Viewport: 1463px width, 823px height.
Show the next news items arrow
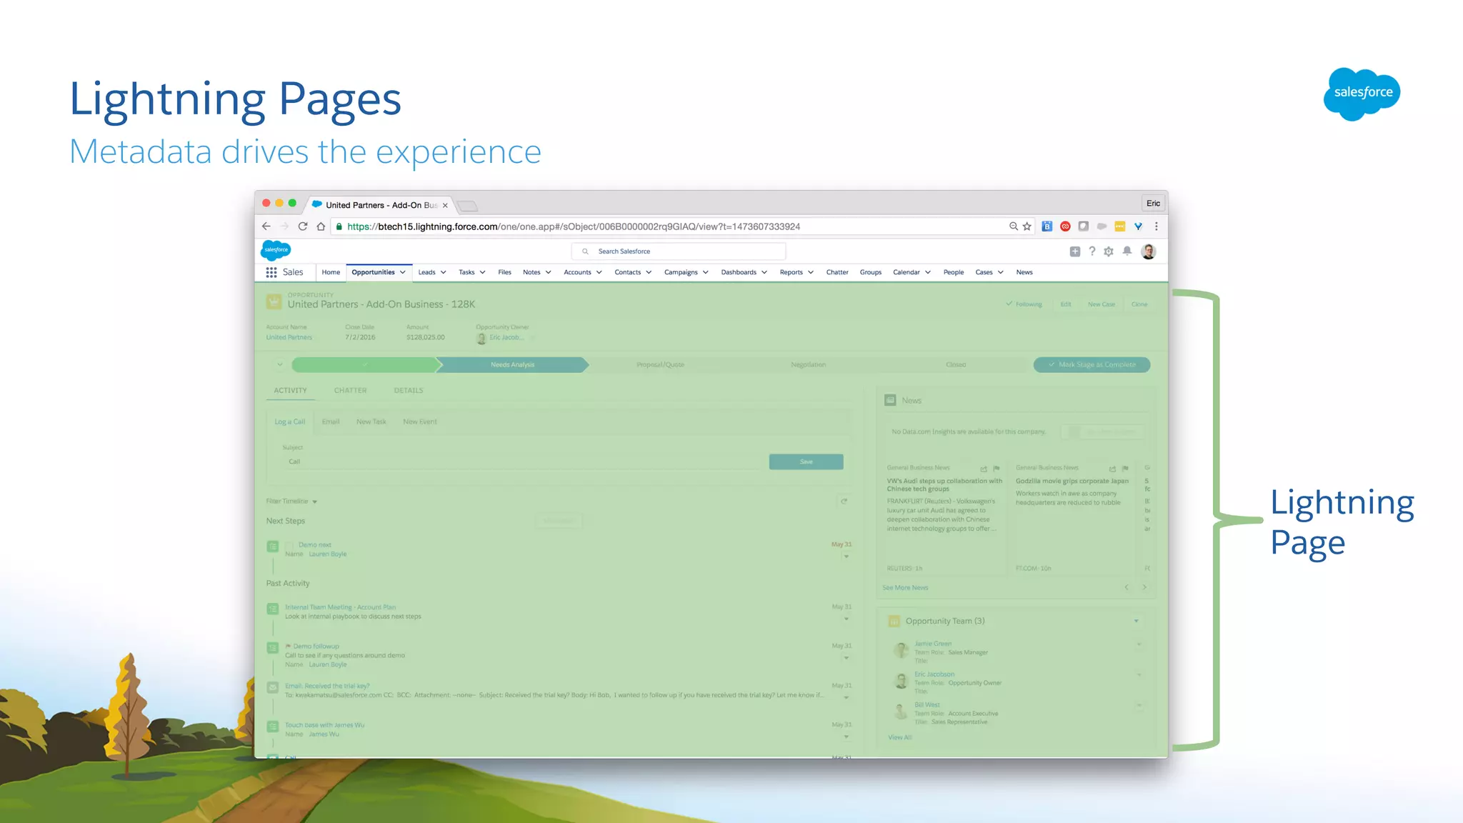(x=1144, y=587)
